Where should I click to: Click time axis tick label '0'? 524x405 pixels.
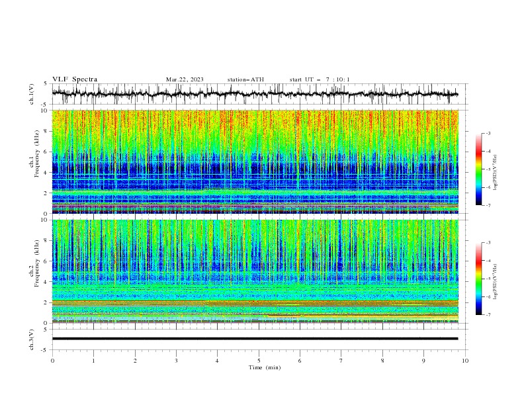(x=52, y=361)
